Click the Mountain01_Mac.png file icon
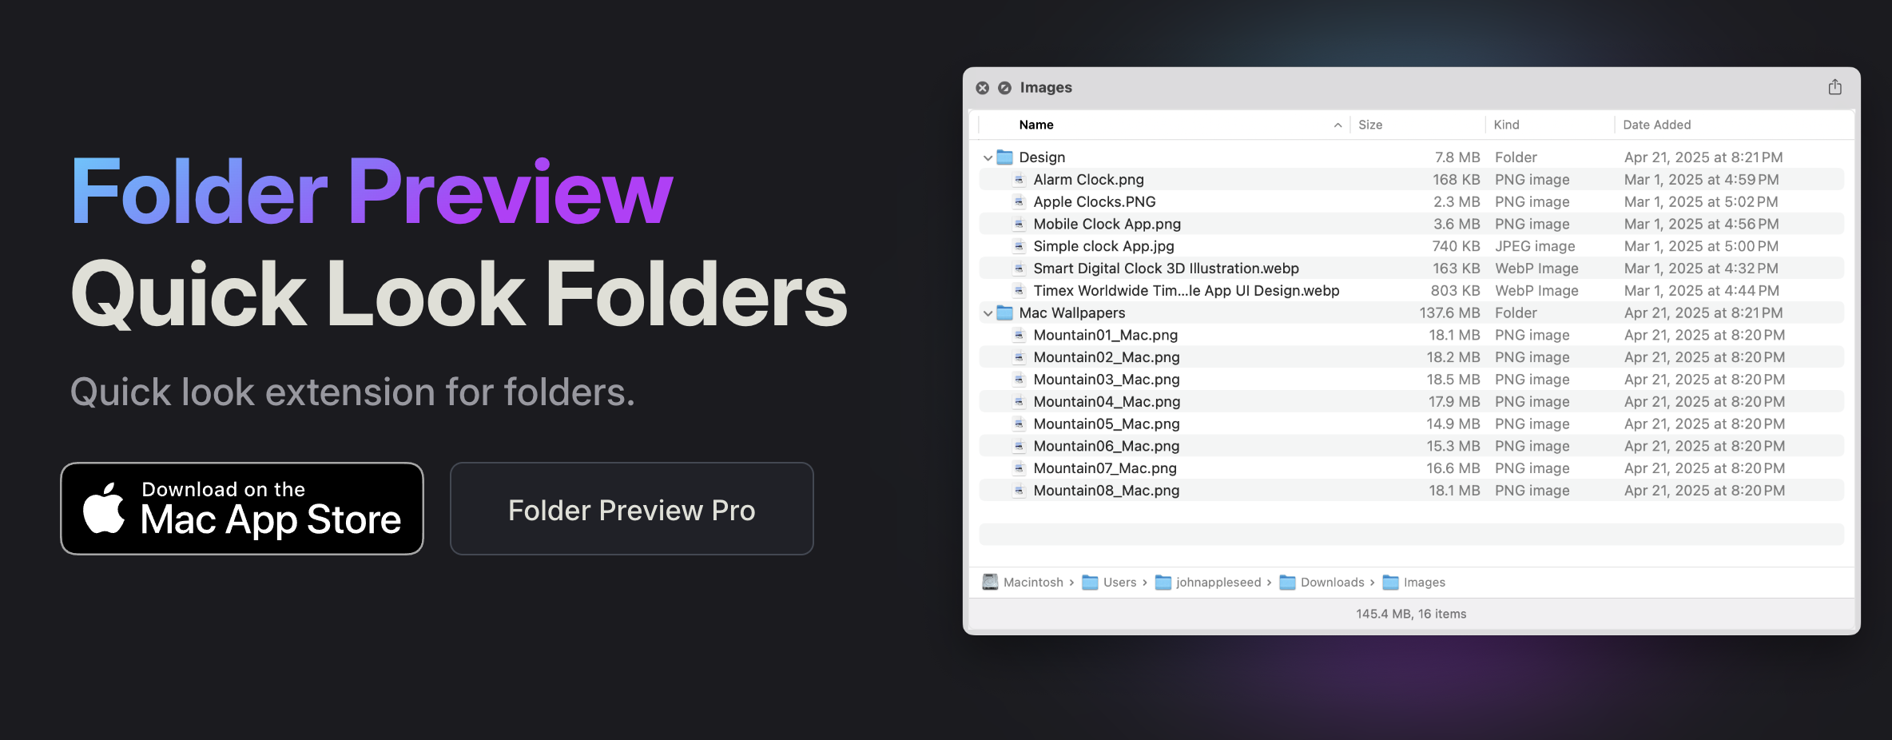Viewport: 1892px width, 740px height. [x=1019, y=336]
